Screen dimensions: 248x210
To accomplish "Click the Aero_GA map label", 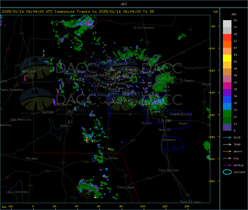I will (165, 130).
